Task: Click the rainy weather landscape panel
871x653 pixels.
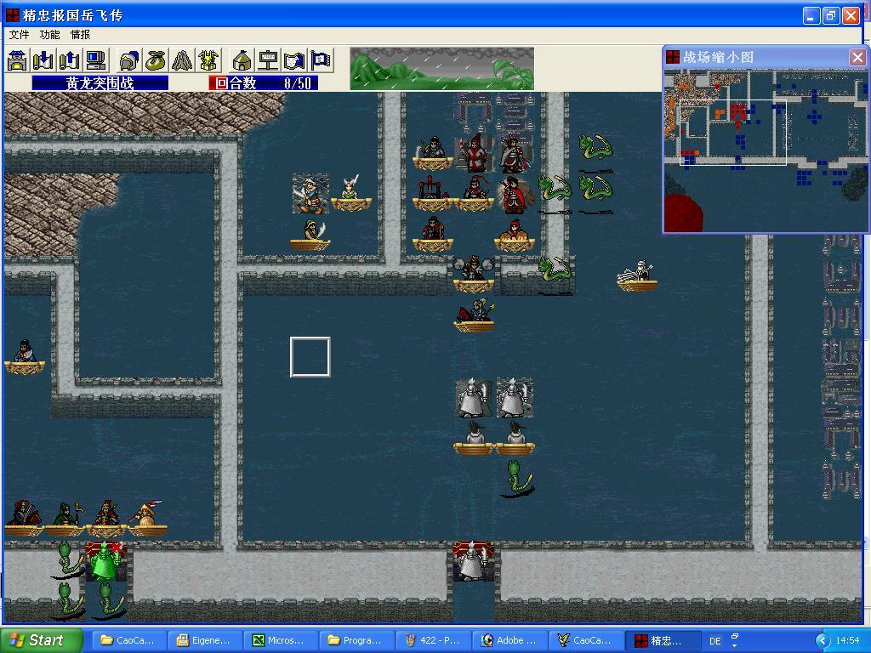Action: [442, 68]
